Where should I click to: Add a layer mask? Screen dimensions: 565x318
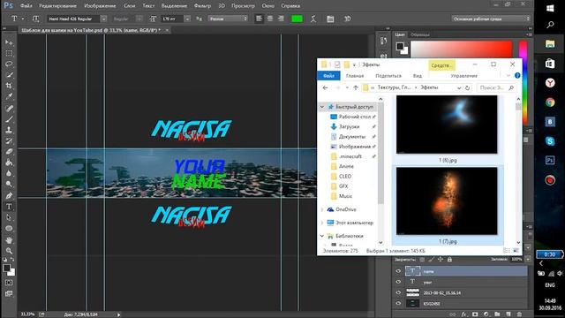coord(475,314)
